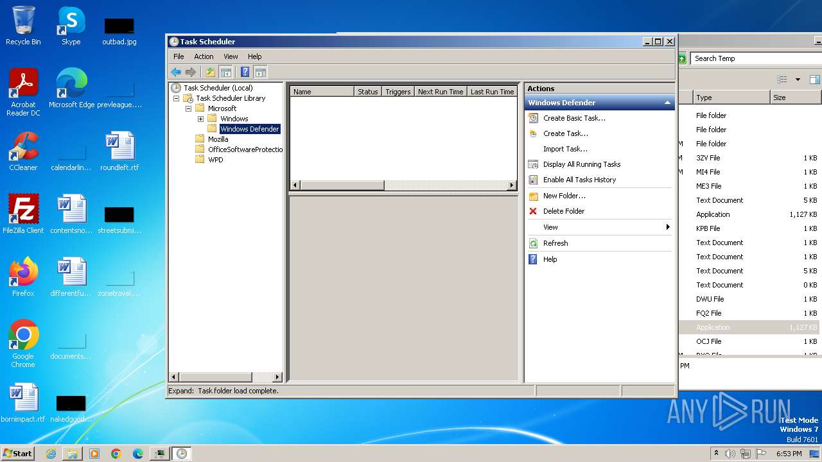Click the Start button
This screenshot has width=822, height=462.
click(18, 453)
